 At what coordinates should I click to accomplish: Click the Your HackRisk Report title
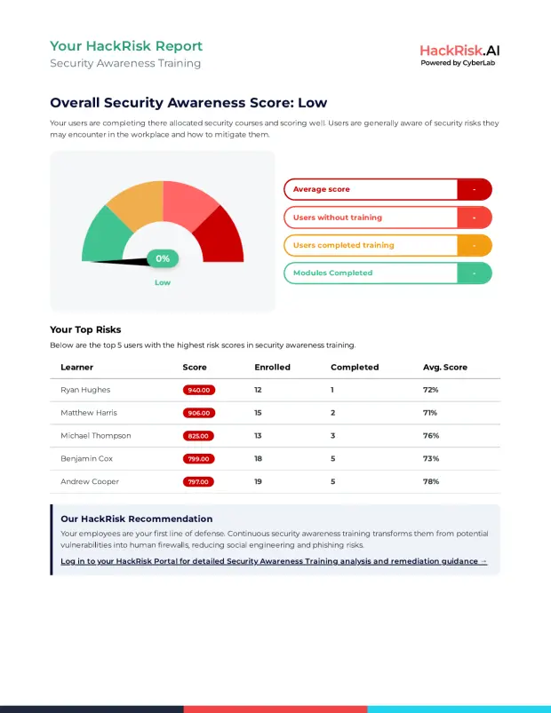126,46
